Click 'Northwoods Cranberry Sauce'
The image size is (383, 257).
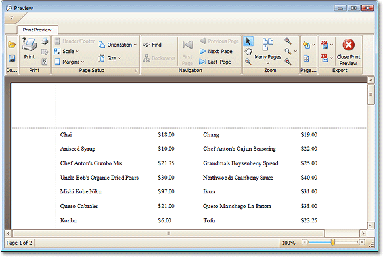238,178
